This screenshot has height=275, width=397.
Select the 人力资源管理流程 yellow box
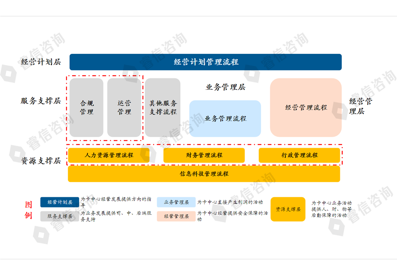(x=109, y=155)
